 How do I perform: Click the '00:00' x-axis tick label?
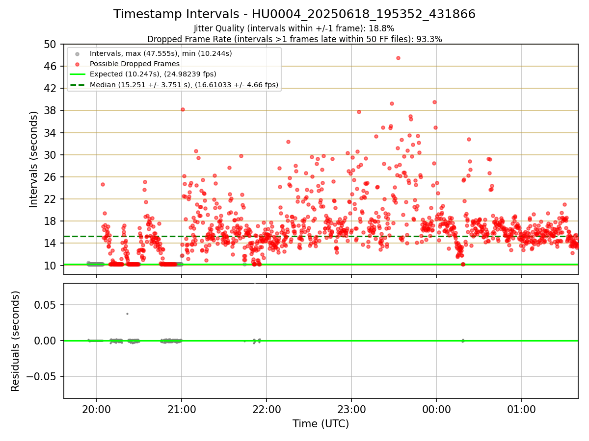(436, 409)
